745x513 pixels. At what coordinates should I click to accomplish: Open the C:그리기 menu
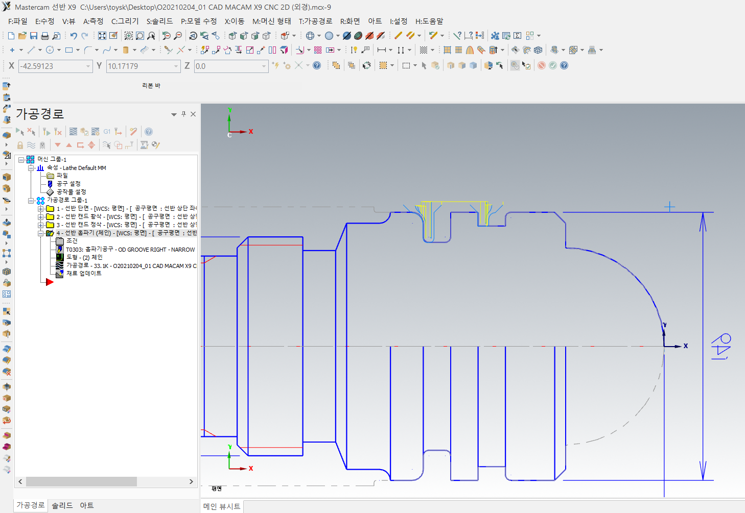[125, 21]
